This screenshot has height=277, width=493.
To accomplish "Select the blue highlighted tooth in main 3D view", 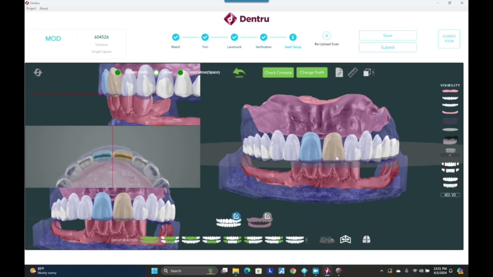I will tap(310, 147).
